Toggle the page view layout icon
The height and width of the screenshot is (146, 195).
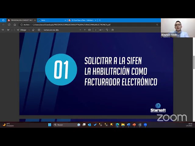tap(39, 30)
